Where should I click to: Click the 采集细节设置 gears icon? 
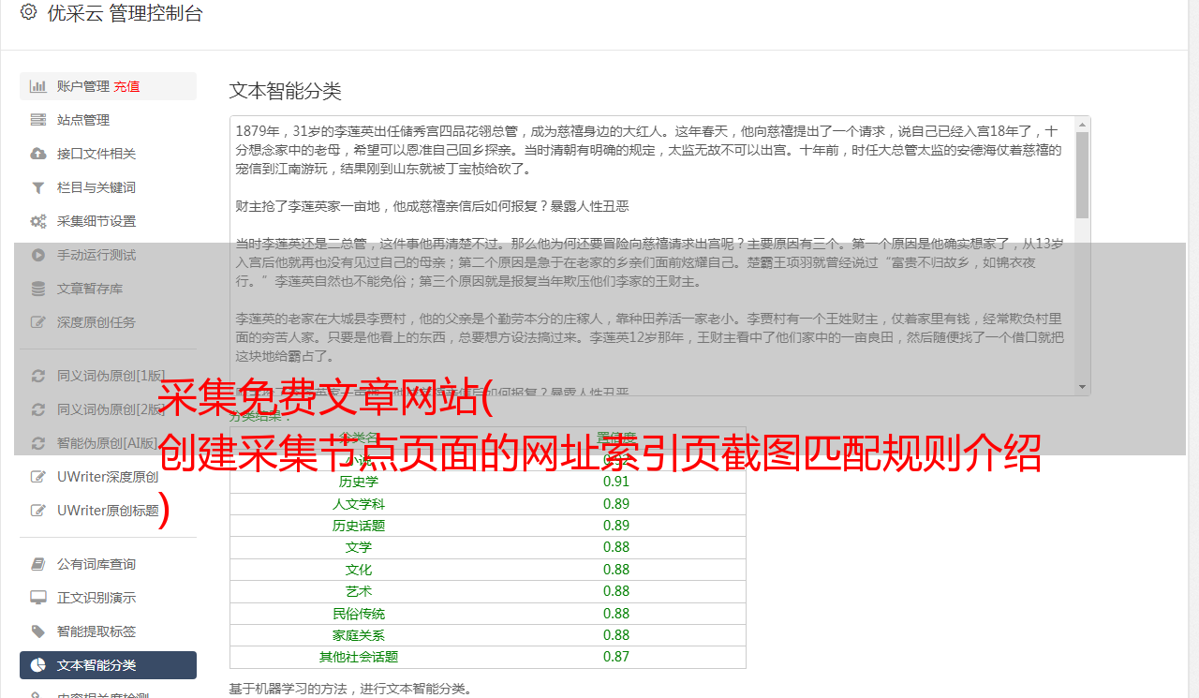pos(38,221)
